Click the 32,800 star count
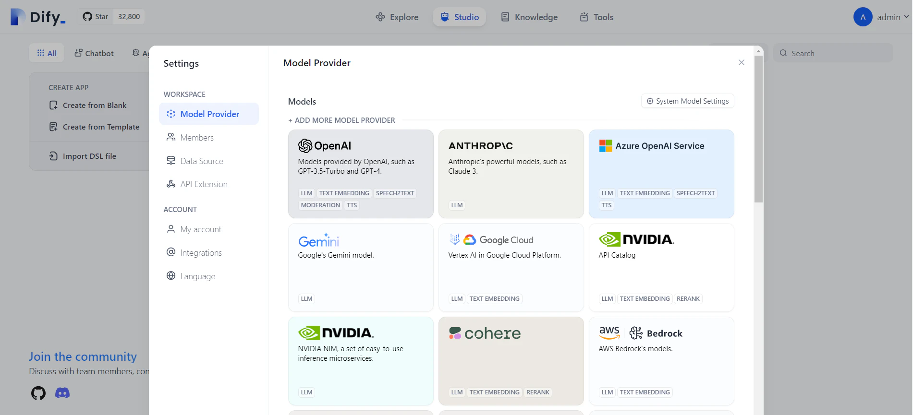This screenshot has height=415, width=913. tap(129, 17)
